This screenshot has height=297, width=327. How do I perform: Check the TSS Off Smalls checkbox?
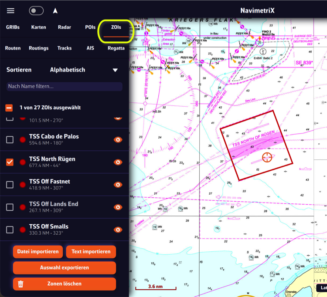pos(10,230)
